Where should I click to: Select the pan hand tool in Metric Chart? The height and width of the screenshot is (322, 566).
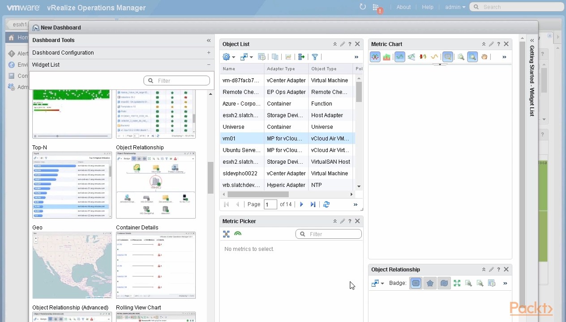pyautogui.click(x=484, y=57)
